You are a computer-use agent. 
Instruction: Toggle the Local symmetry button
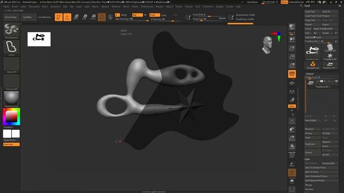[292, 92]
